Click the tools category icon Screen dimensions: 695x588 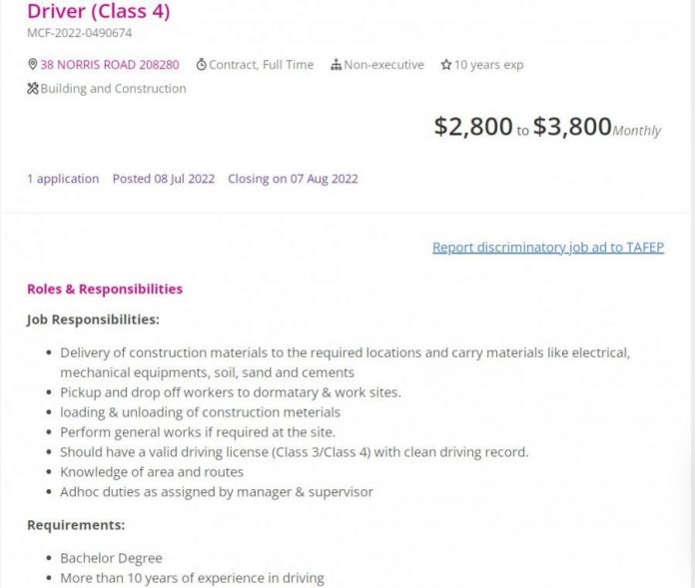[x=33, y=88]
